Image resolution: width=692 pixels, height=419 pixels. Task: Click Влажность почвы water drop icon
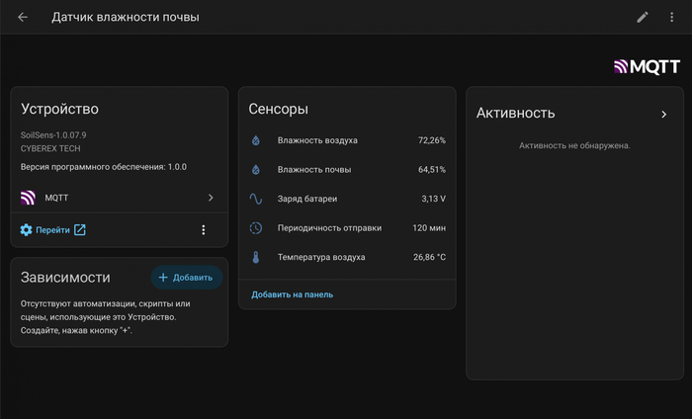point(255,170)
